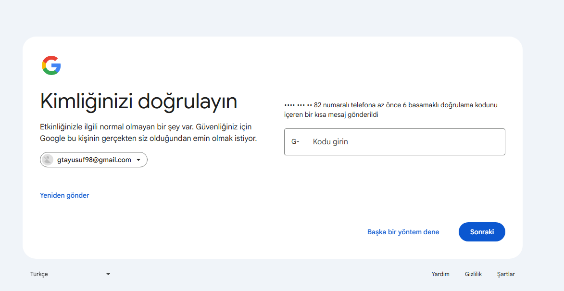Click the Google logo icon
The image size is (564, 291).
51,65
